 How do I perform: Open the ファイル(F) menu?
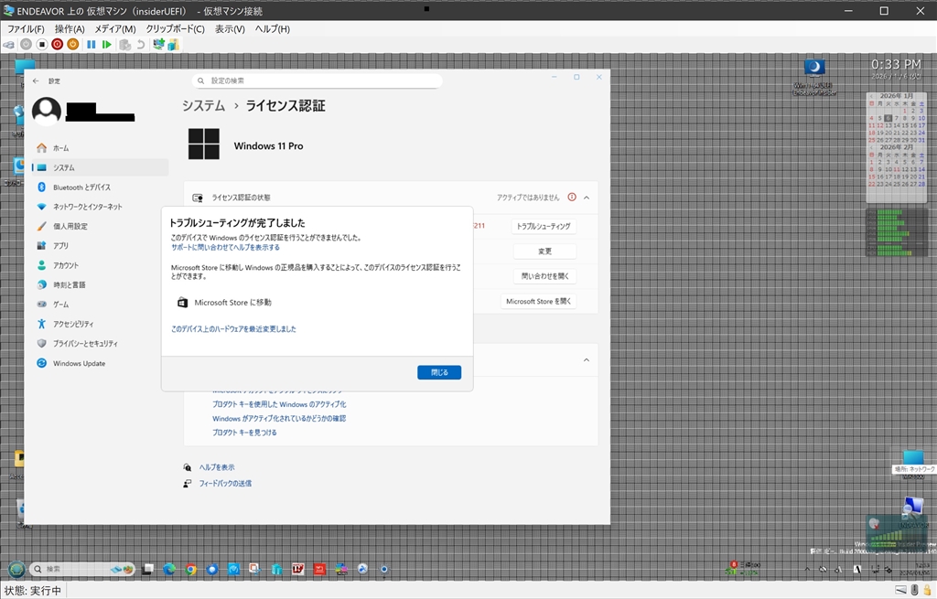click(x=26, y=28)
